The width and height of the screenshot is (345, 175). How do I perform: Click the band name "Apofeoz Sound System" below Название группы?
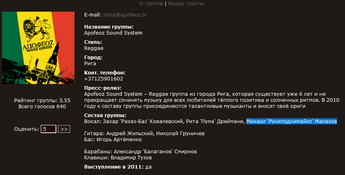click(x=113, y=33)
